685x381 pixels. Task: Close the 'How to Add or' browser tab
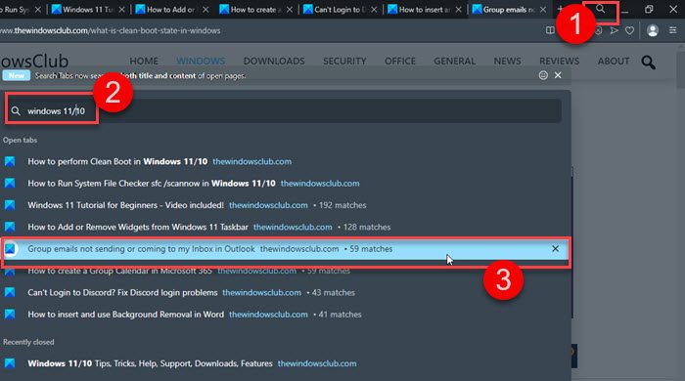coord(205,9)
